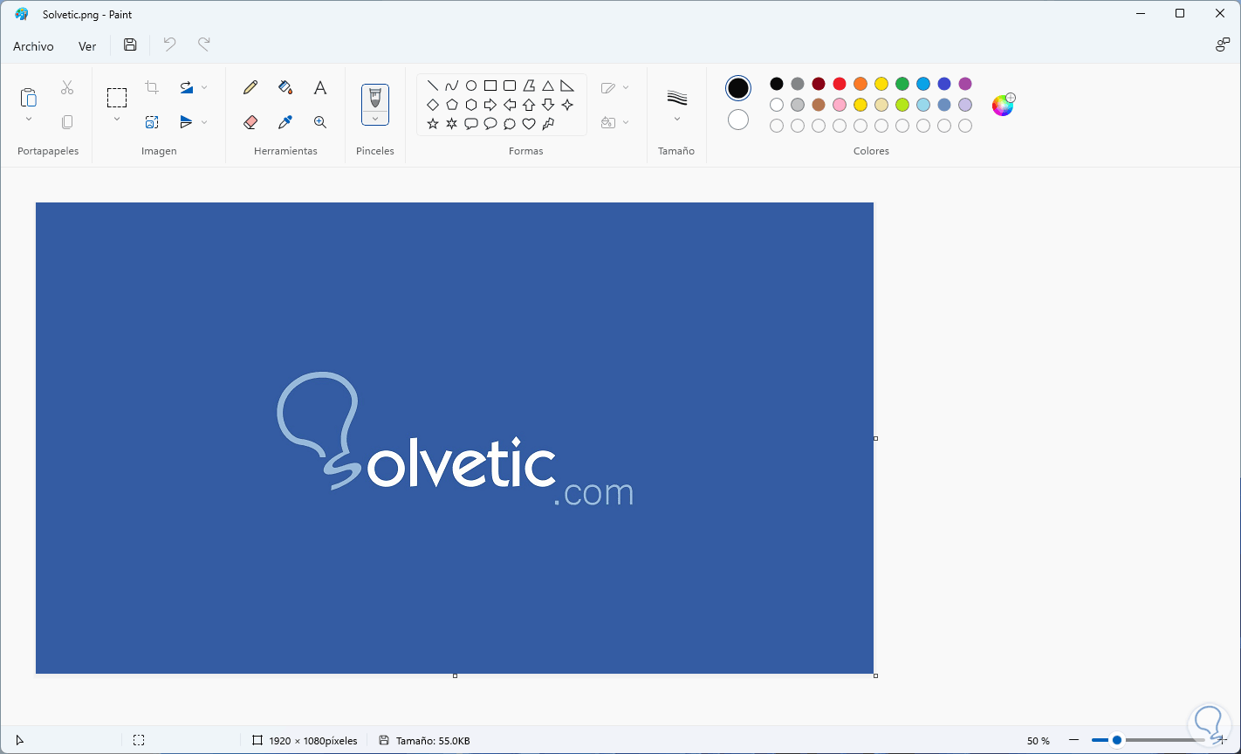
Task: Click the Flip image icon
Action: coord(187,122)
